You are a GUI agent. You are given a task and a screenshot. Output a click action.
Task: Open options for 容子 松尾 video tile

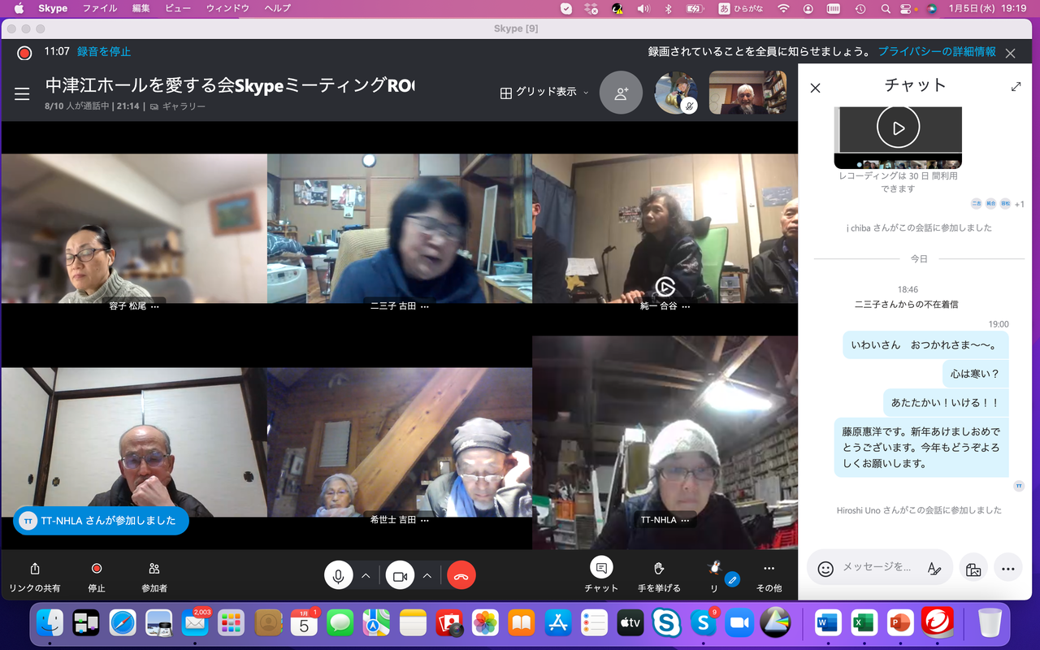point(154,306)
